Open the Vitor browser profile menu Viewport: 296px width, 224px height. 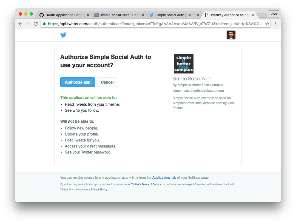[x=274, y=14]
